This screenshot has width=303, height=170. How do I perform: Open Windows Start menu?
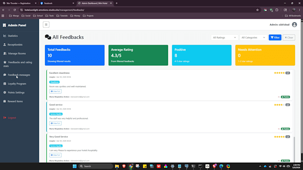tap(74, 166)
